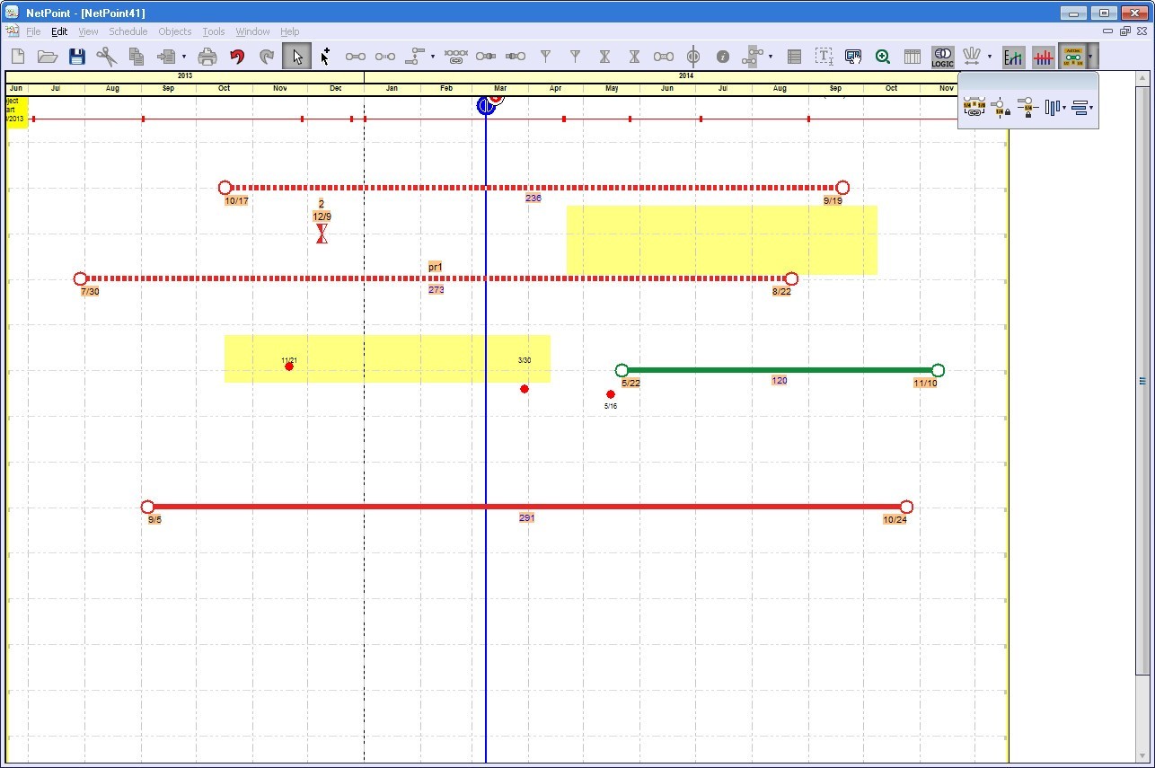Open the View menu

(88, 31)
